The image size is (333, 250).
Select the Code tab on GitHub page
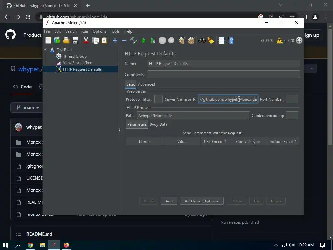[22, 87]
